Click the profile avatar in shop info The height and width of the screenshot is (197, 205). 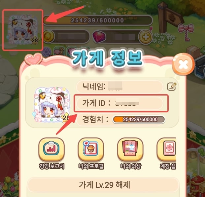point(52,105)
